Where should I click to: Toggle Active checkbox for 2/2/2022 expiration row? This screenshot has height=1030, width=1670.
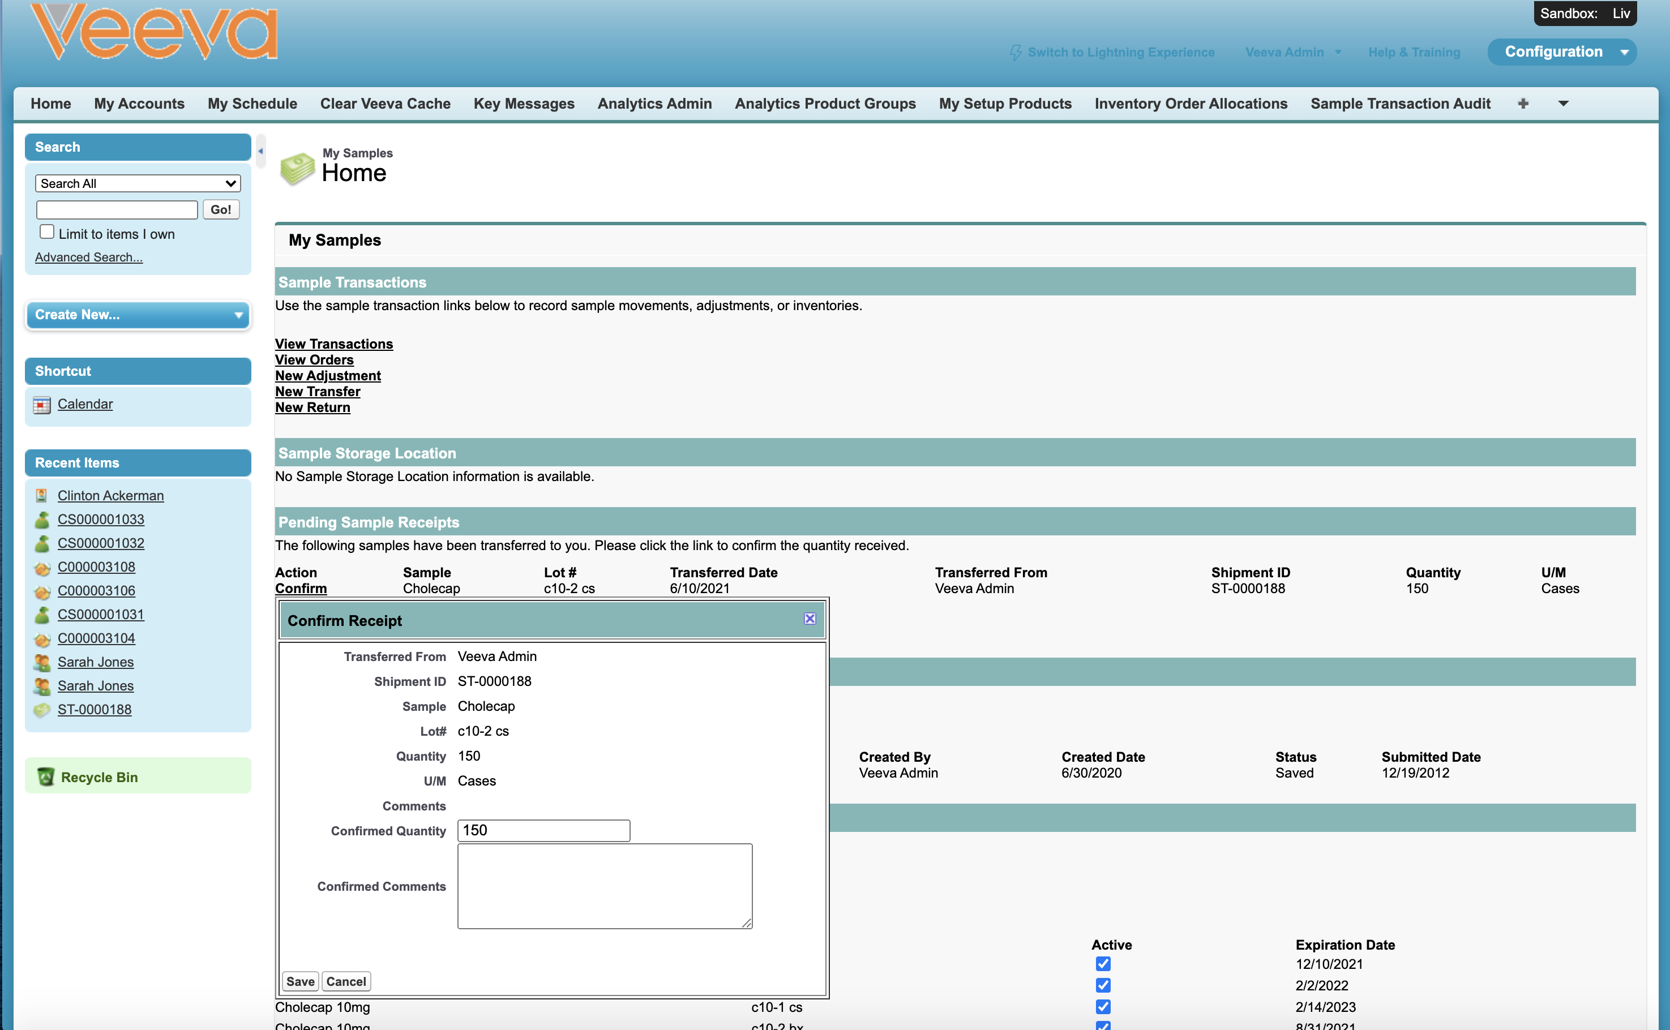[x=1103, y=985]
